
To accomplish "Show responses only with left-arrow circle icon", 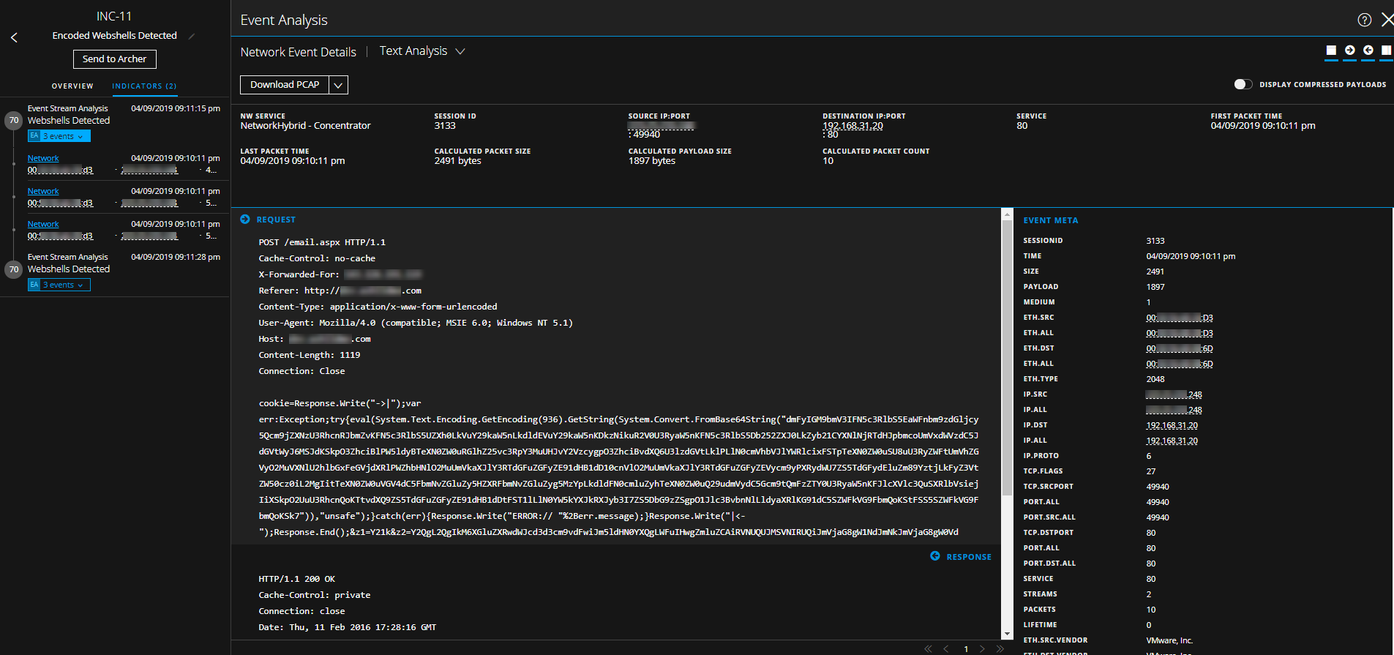I will click(1368, 50).
